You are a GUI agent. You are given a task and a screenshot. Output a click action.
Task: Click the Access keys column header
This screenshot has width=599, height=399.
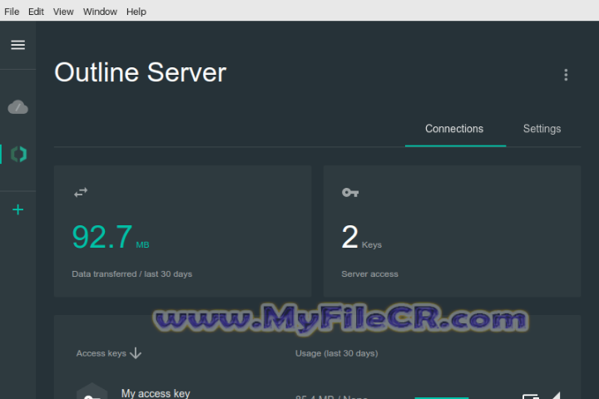[101, 353]
